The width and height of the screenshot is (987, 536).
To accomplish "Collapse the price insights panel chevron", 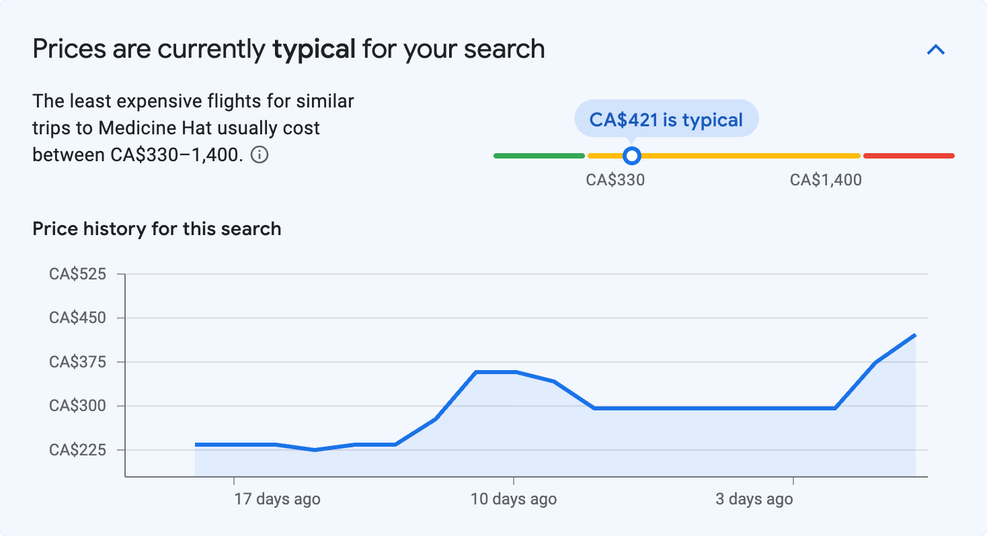I will click(936, 50).
